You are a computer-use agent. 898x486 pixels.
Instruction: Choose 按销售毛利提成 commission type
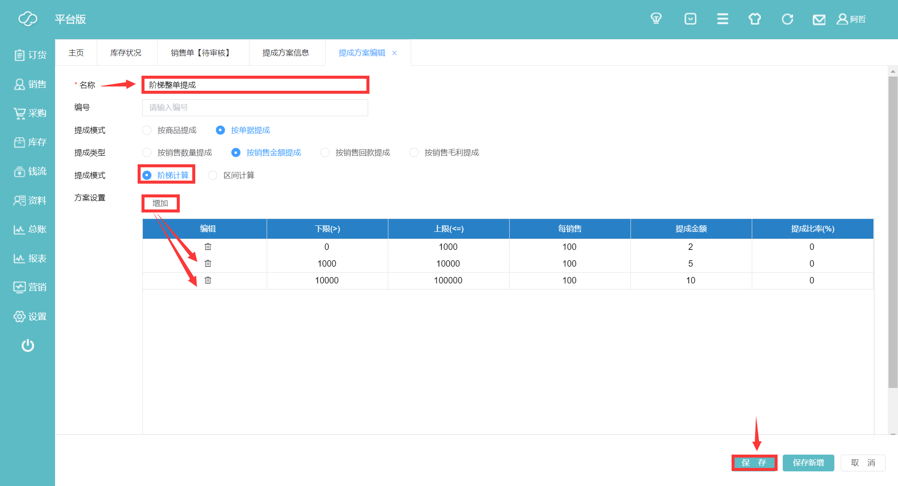tap(414, 153)
